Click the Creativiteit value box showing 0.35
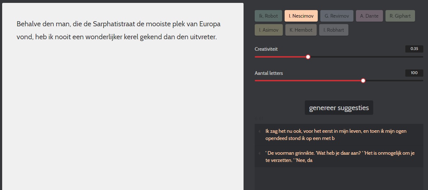Screen dimensions: 428x190 [x=414, y=49]
